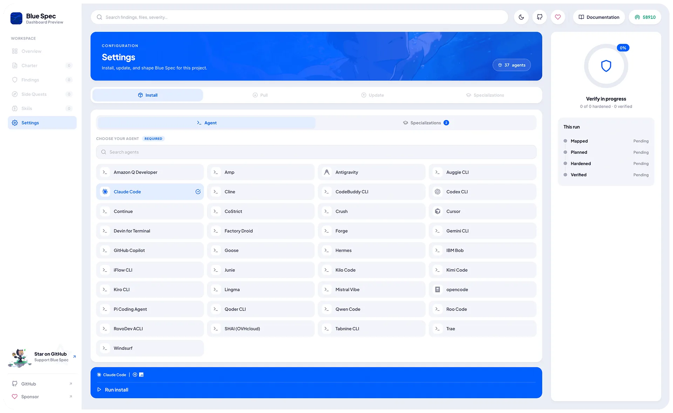Viewport: 673px width, 413px height.
Task: Click GitHub Copilot terminal icon
Action: coord(105,250)
